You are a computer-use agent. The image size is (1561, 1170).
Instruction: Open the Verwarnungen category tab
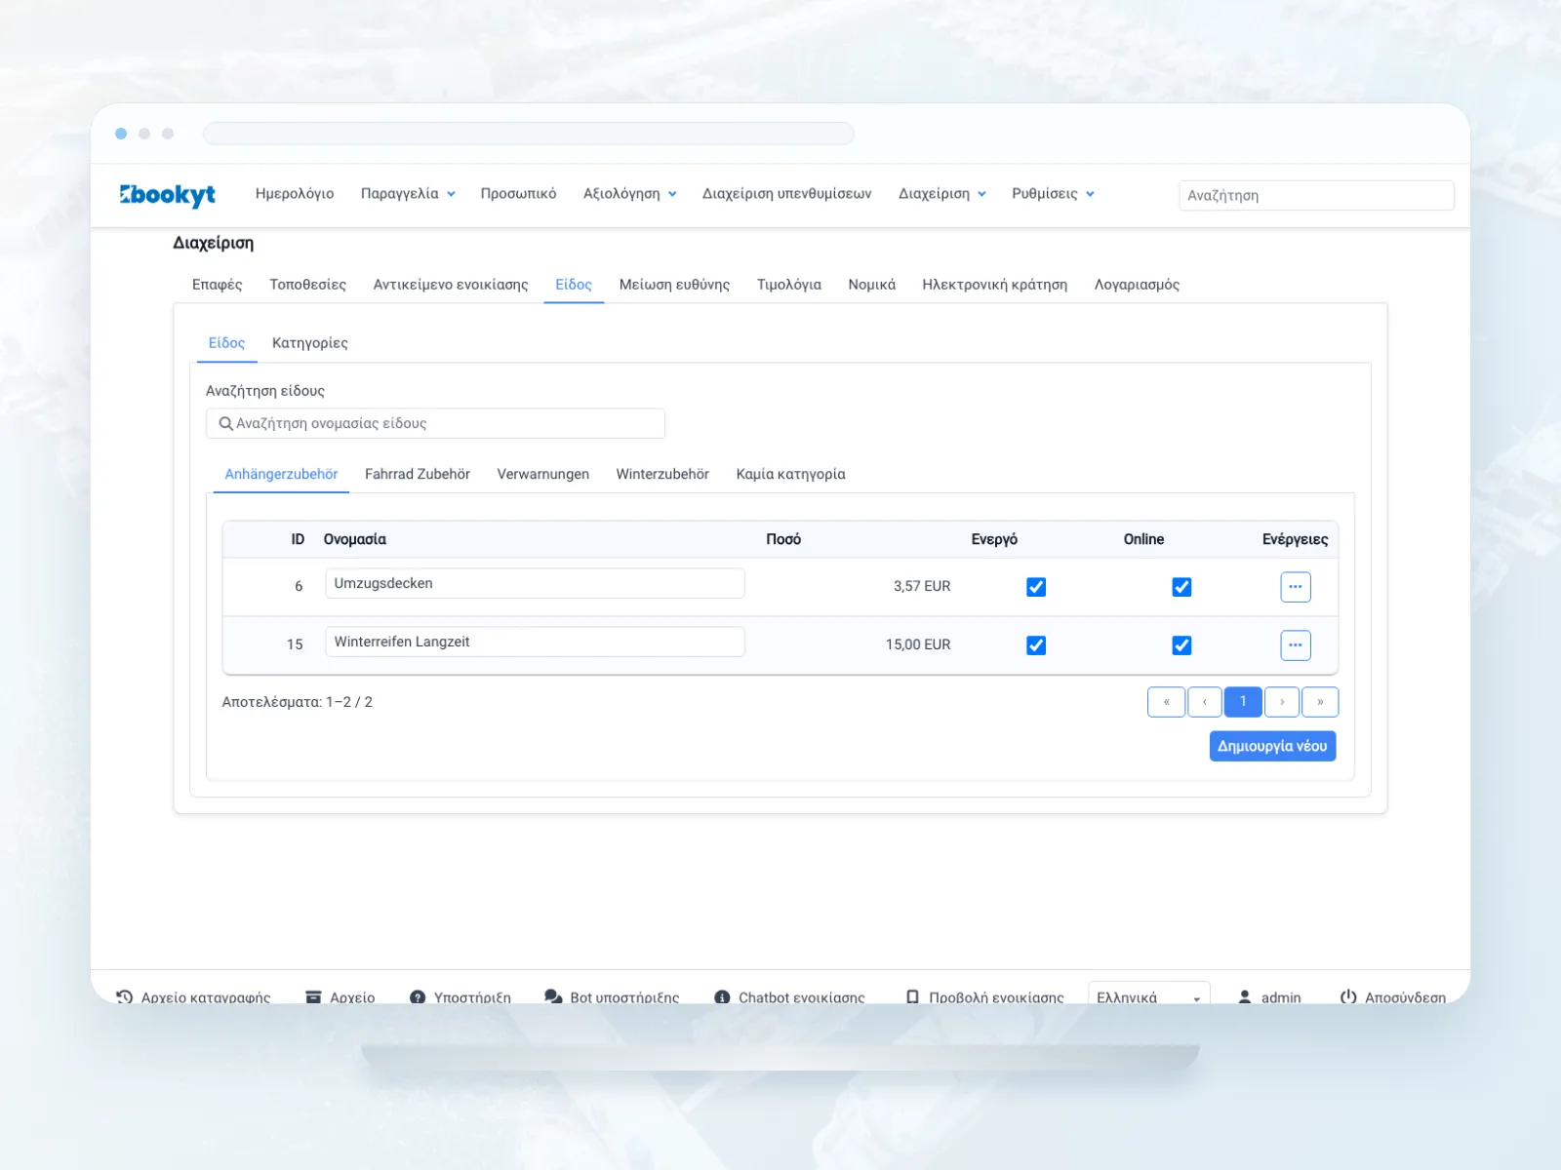tap(543, 474)
